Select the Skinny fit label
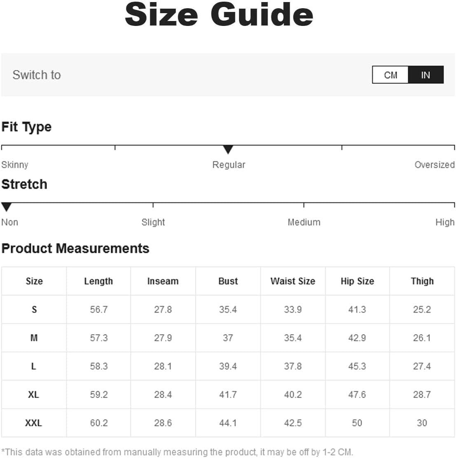Viewport: 456px width, 458px height. click(x=14, y=165)
